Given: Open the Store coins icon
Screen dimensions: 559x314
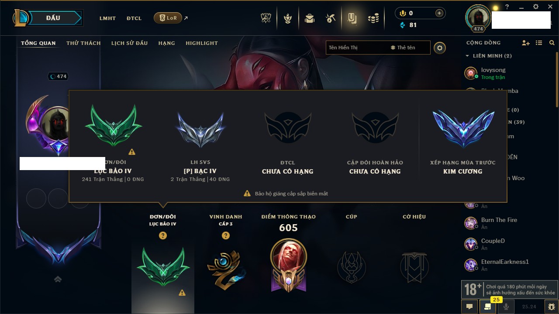Looking at the screenshot, I should (x=373, y=18).
